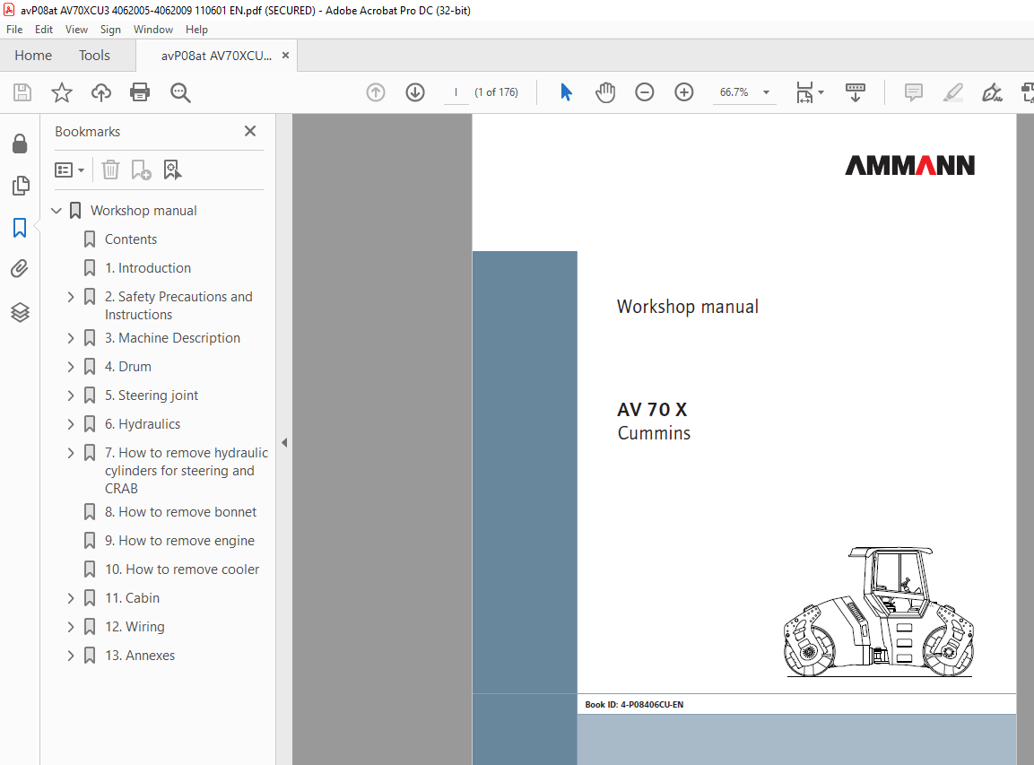Open the Layers panel
The height and width of the screenshot is (765, 1034).
20,312
